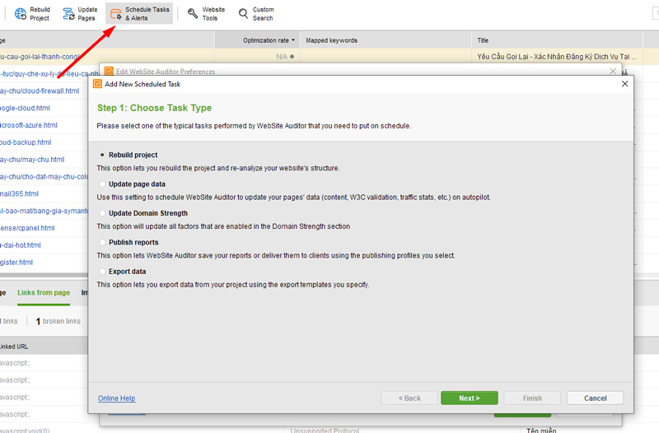659x433 pixels.
Task: Select the bang-gia-symantec page row
Action: point(44,211)
